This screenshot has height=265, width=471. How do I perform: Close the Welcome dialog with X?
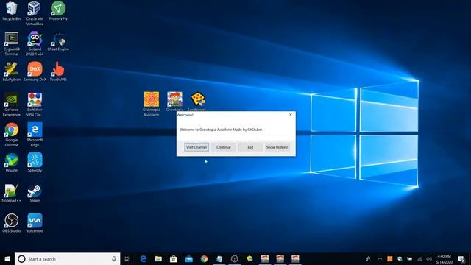(x=290, y=115)
